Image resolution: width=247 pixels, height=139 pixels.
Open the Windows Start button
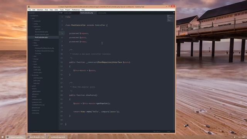click(2, 137)
